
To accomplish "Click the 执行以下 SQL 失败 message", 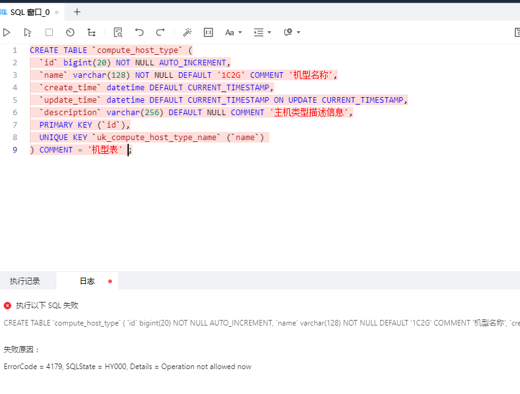I will pos(47,306).
